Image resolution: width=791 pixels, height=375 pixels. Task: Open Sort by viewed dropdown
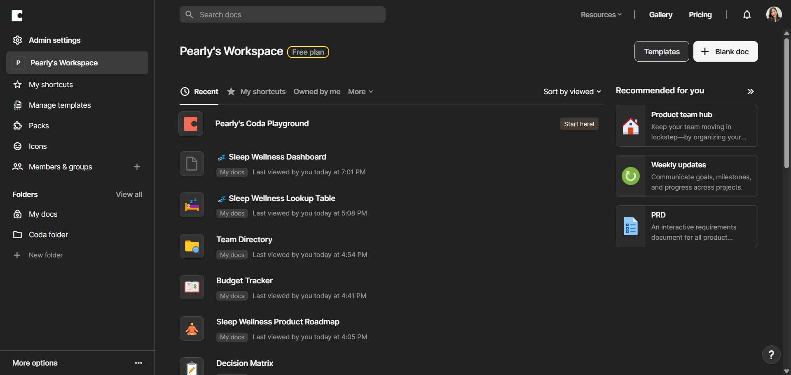[572, 92]
